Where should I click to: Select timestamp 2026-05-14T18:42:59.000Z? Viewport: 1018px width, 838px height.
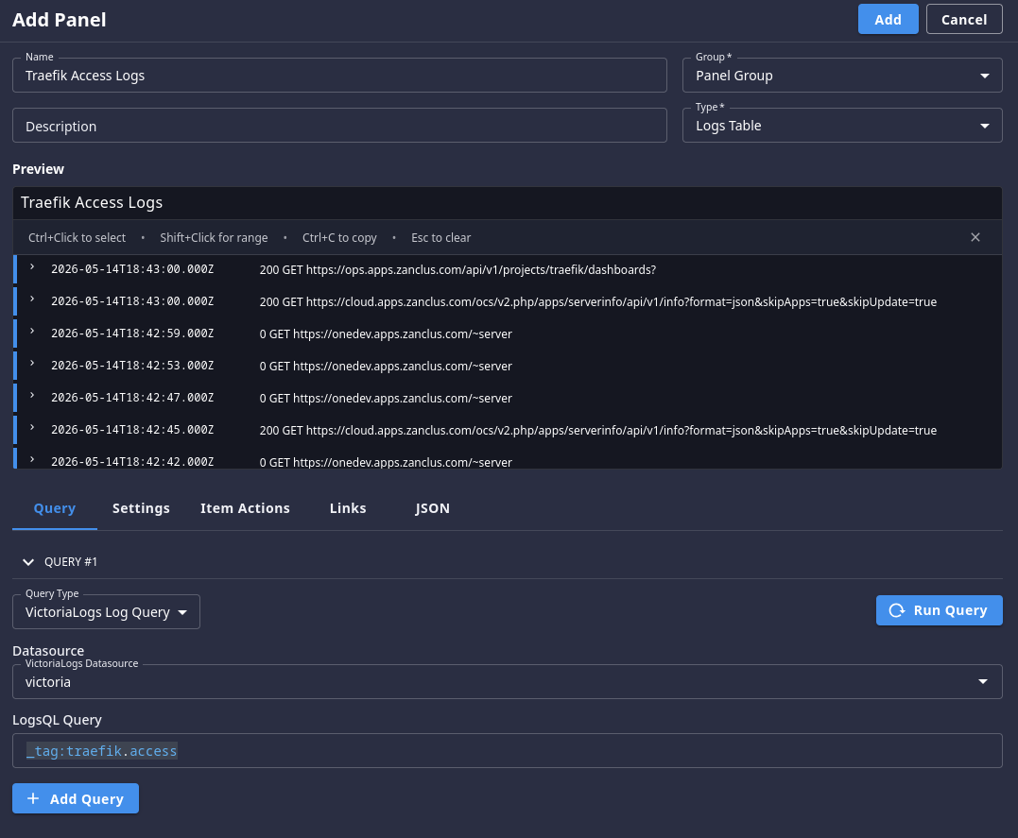tap(132, 333)
